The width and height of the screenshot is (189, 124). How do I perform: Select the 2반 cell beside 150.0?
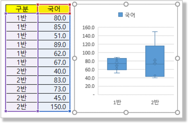pos(22,107)
